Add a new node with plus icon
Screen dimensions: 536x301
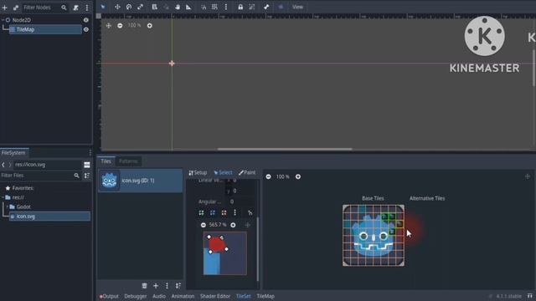pos(5,8)
